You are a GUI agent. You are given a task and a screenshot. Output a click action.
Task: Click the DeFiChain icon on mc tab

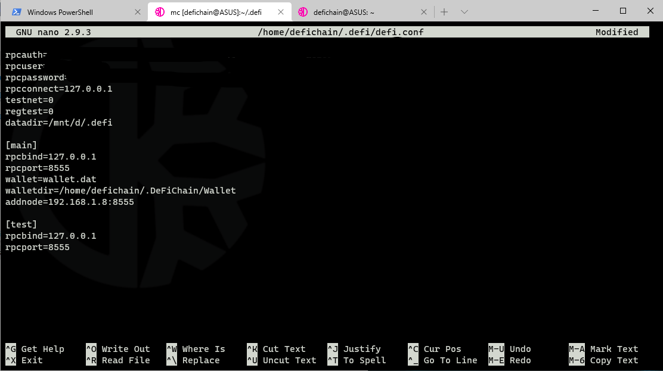pyautogui.click(x=159, y=12)
